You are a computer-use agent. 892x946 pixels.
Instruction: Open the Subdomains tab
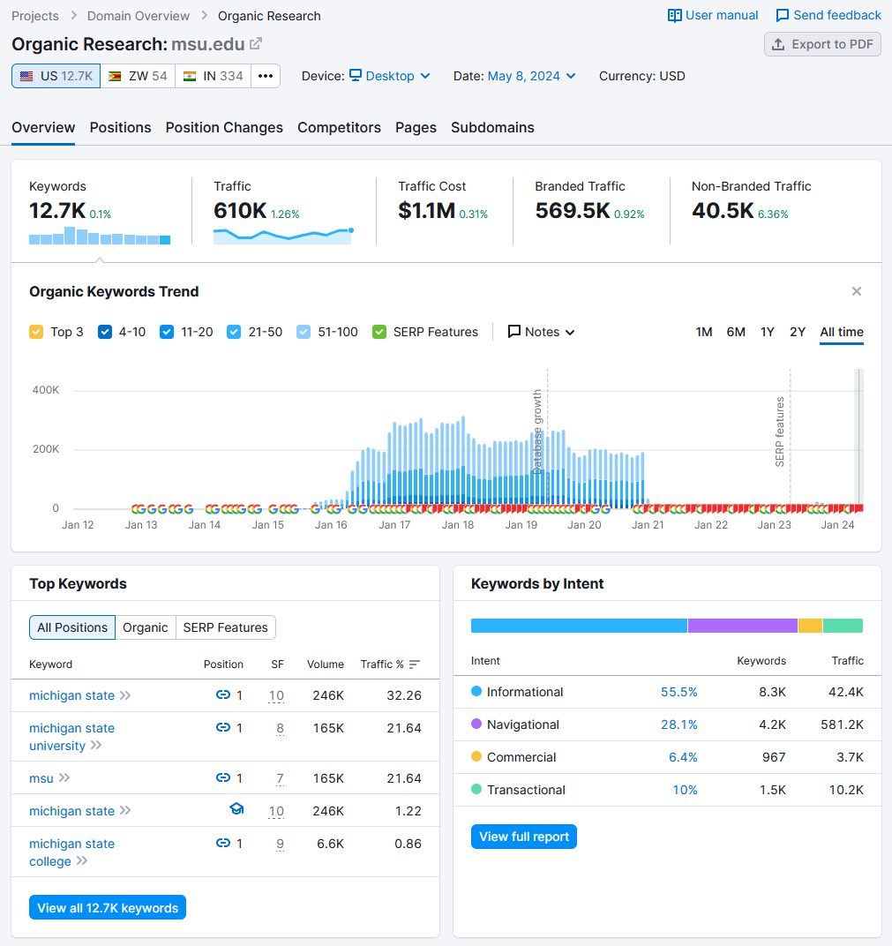coord(492,127)
